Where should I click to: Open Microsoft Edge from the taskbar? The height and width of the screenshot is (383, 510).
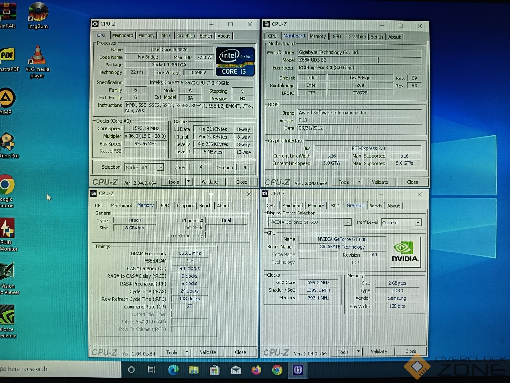[x=173, y=370]
